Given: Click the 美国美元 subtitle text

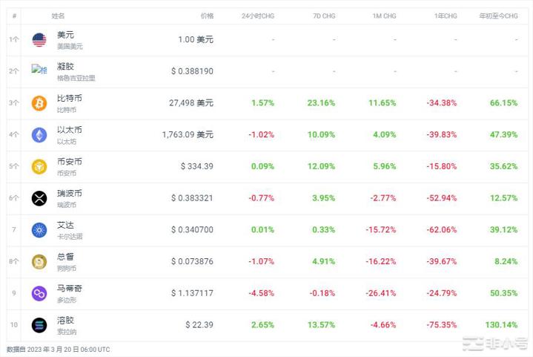Looking at the screenshot, I should point(70,46).
